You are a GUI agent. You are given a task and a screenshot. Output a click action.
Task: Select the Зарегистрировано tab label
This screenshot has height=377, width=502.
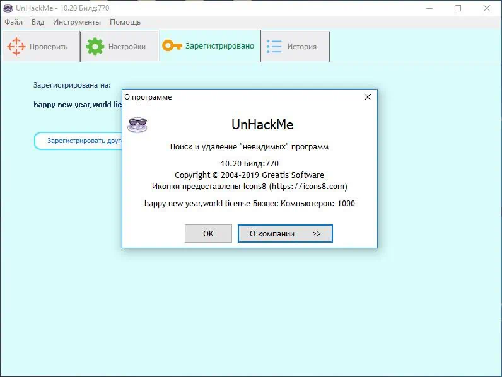point(219,46)
